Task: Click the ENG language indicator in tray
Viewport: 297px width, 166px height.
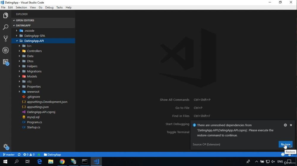Action: point(280,162)
